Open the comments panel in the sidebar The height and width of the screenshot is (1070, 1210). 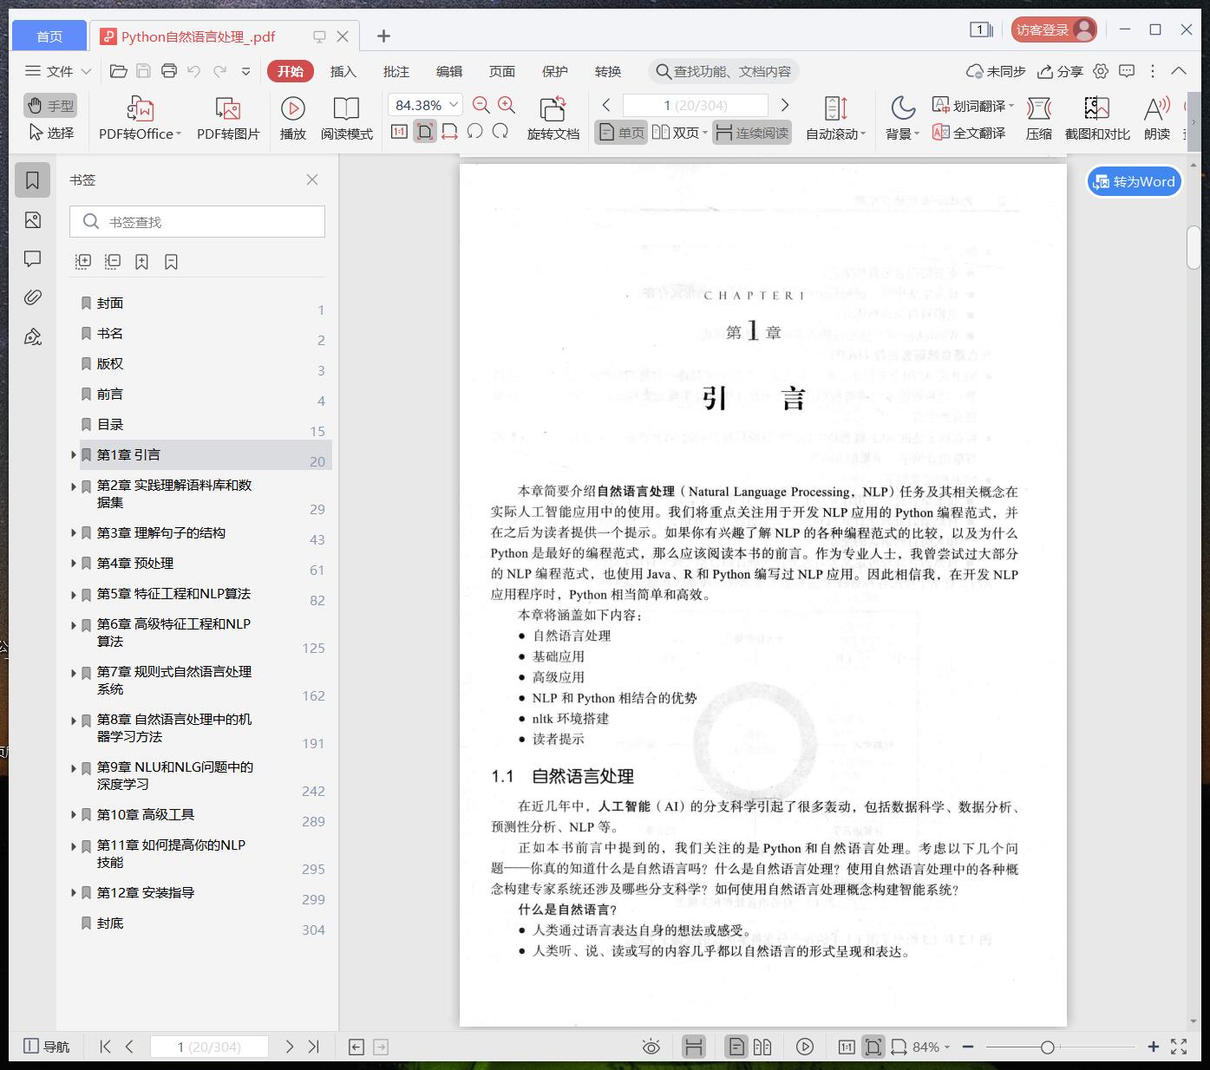tap(33, 259)
